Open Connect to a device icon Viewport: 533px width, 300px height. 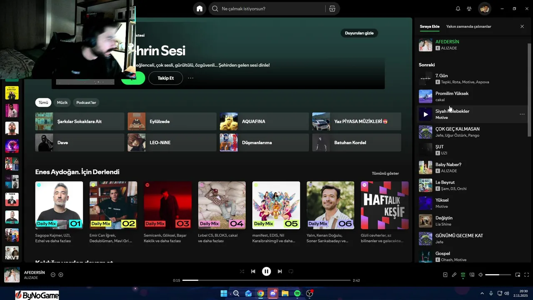click(472, 275)
